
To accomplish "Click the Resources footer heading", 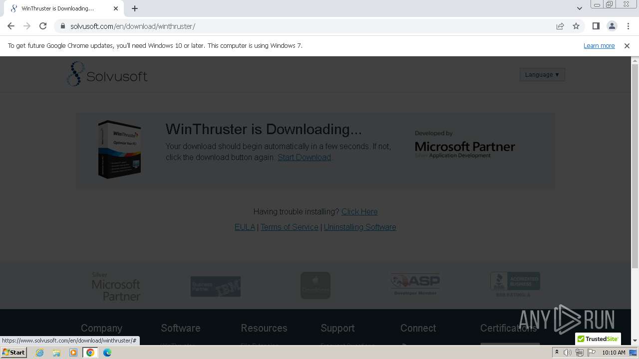I will pyautogui.click(x=264, y=328).
